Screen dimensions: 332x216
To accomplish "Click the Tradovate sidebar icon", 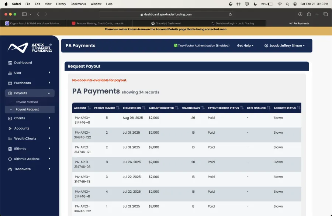I will pos(10,169).
